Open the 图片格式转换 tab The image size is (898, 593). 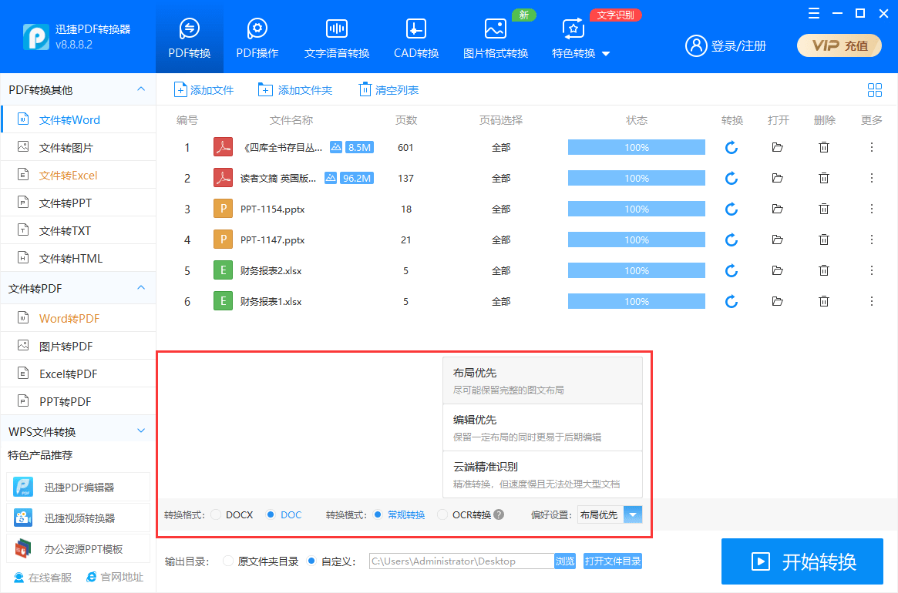tap(496, 38)
